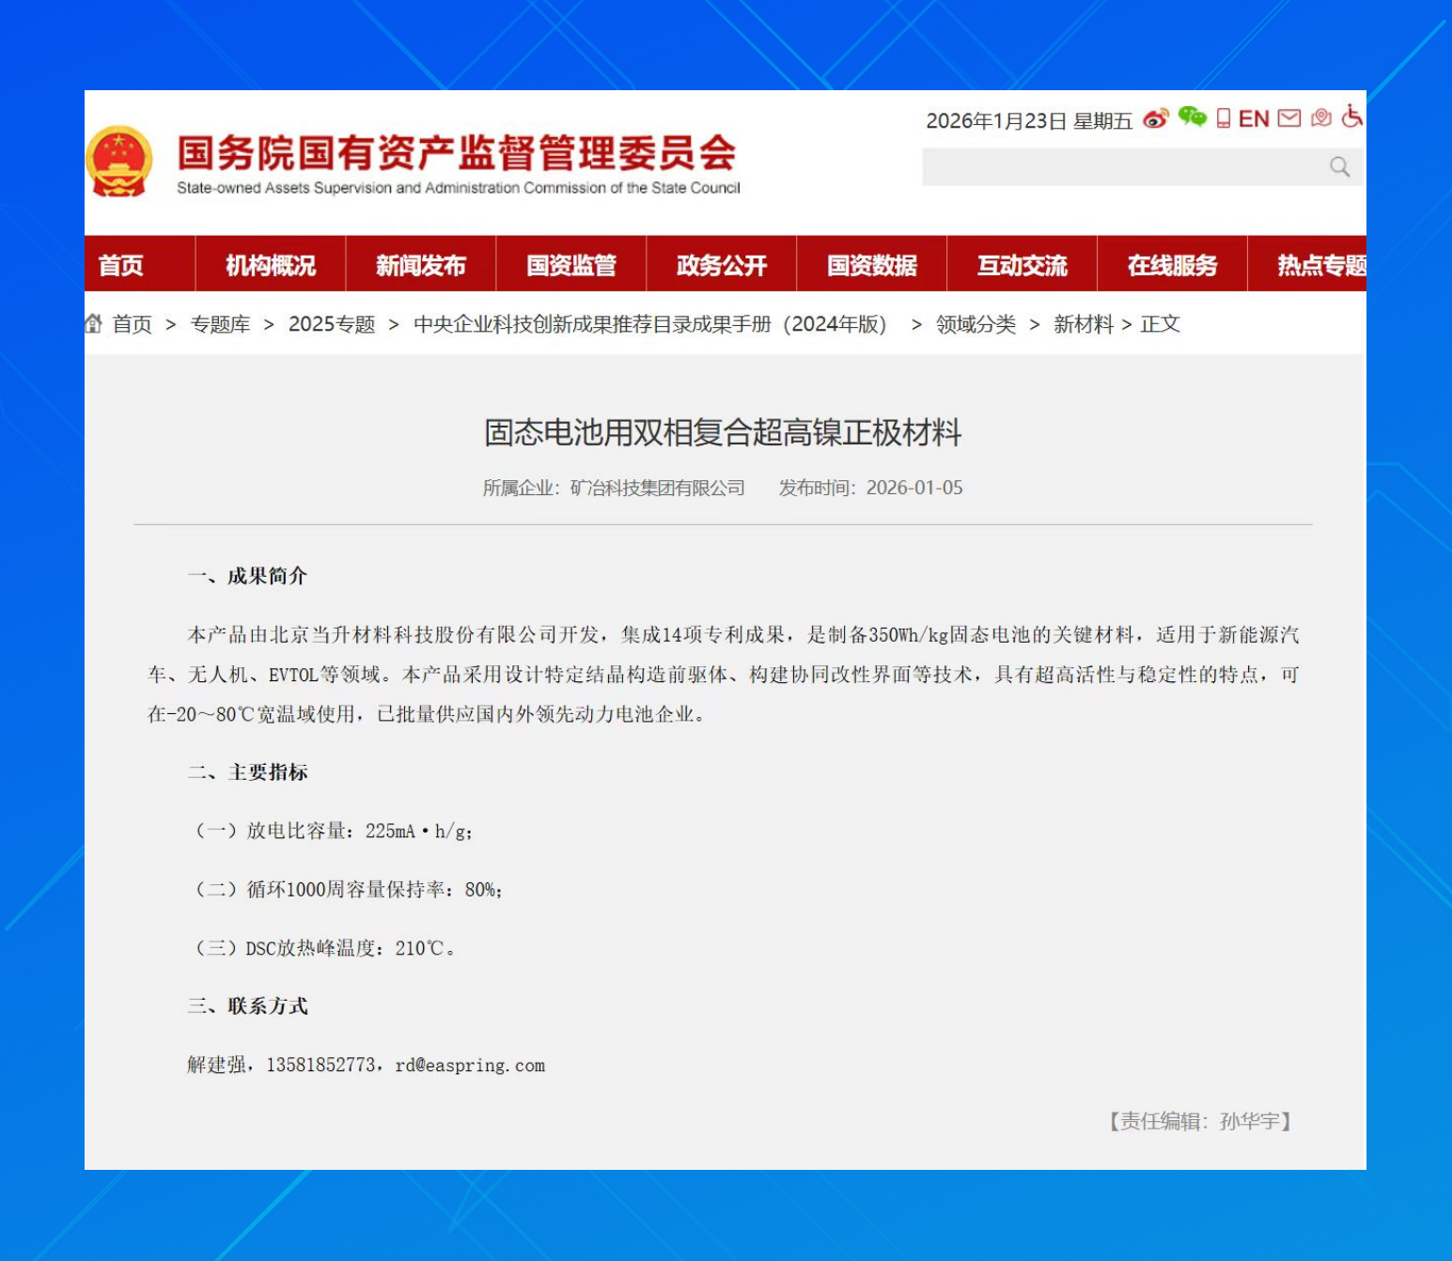The image size is (1452, 1261).
Task: Open the 新闻发布 menu
Action: [421, 265]
